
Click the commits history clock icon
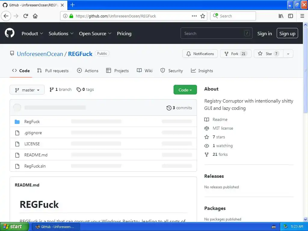tap(169, 108)
